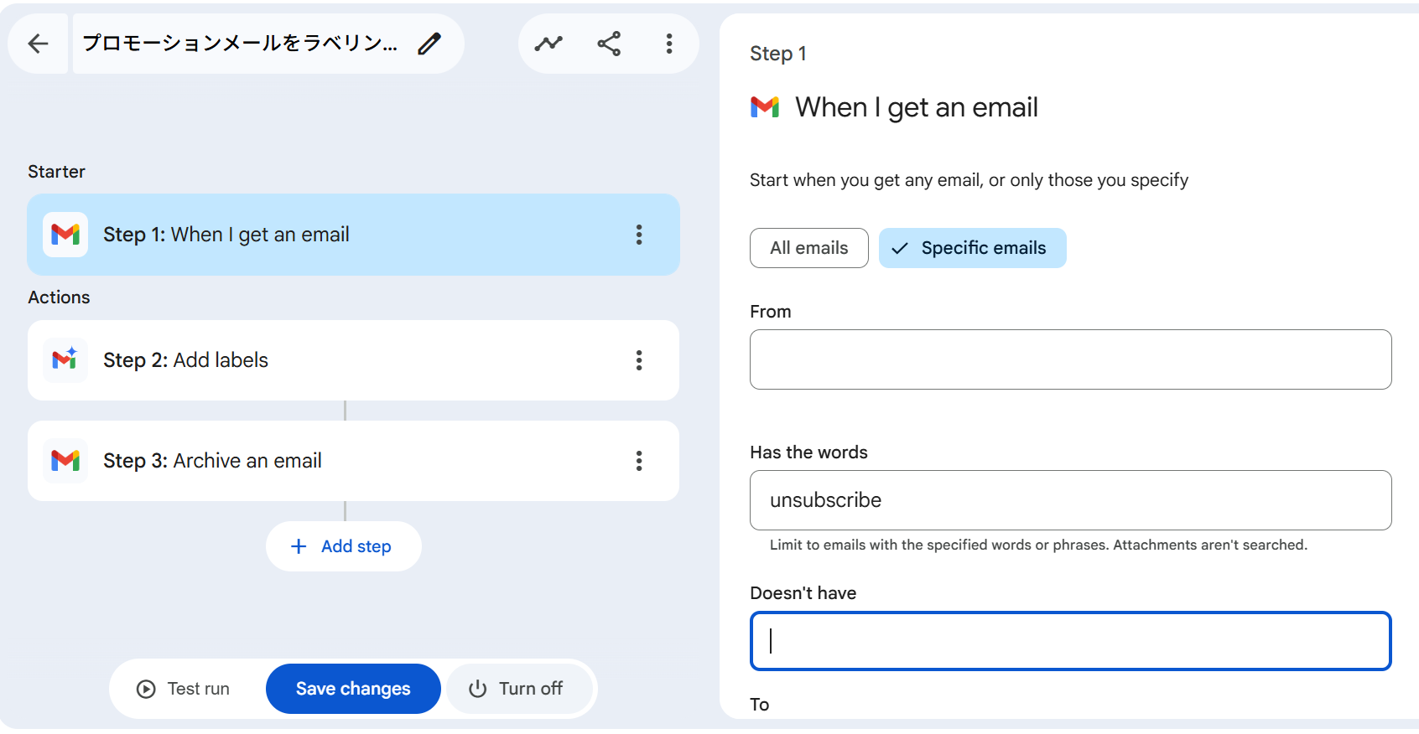Screen dimensions: 1419x734
Task: Click Gmail icon in Step 1 card
Action: 65,235
